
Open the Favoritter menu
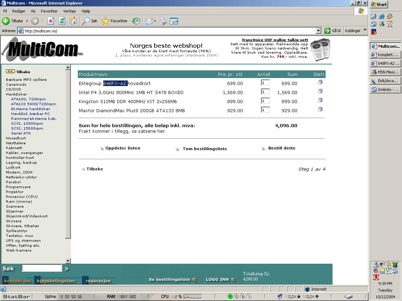[49, 11]
